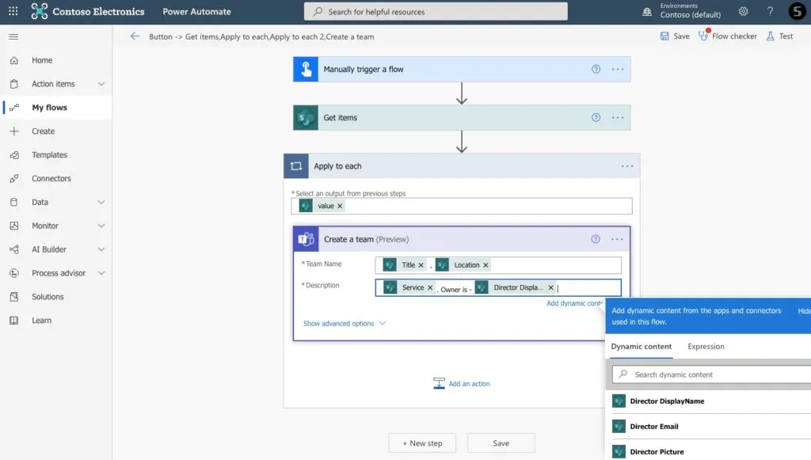Viewport: 811px width, 460px height.
Task: Select the Dynamic content tab
Action: [642, 346]
